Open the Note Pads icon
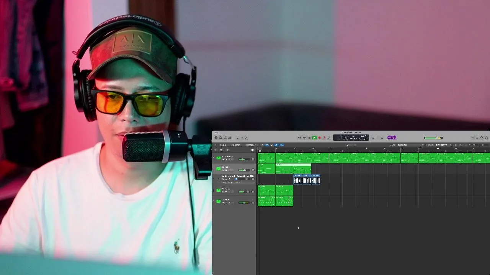 pos(477,137)
